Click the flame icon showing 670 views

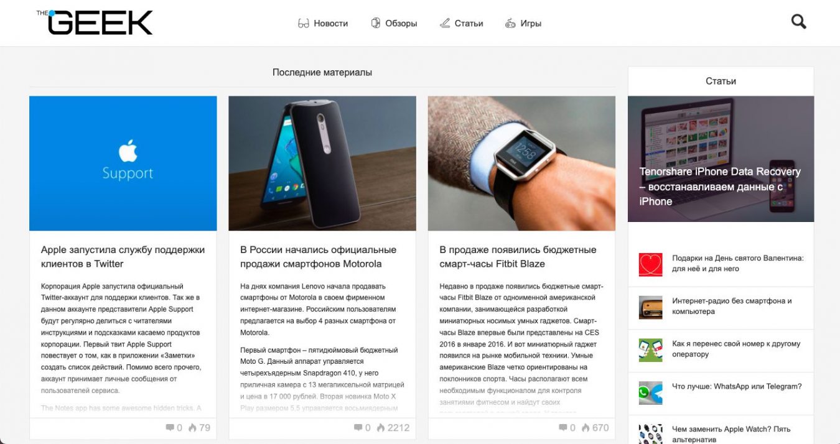[x=585, y=428]
